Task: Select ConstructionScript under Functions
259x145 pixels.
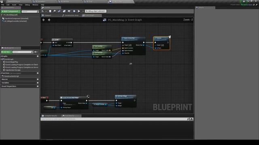Action: coord(11,76)
